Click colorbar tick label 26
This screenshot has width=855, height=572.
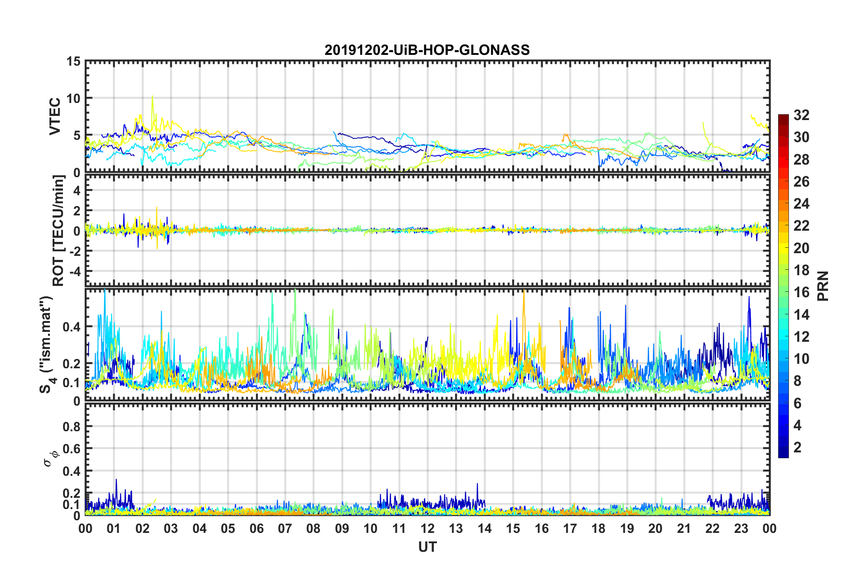[x=802, y=182]
